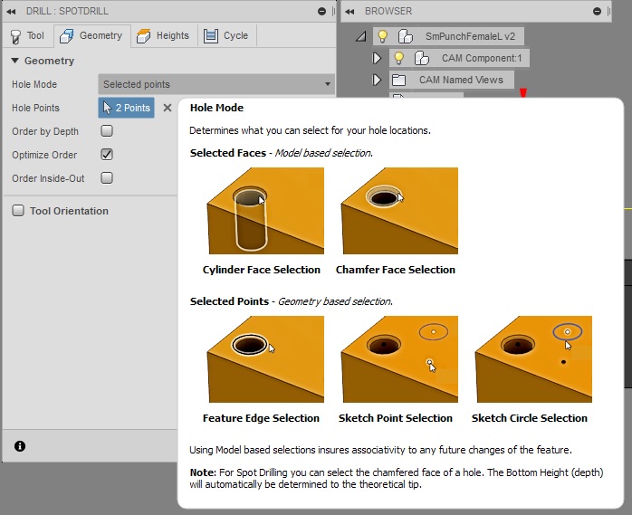Open the Geometry tab
Screen dimensions: 632x515
[91, 36]
